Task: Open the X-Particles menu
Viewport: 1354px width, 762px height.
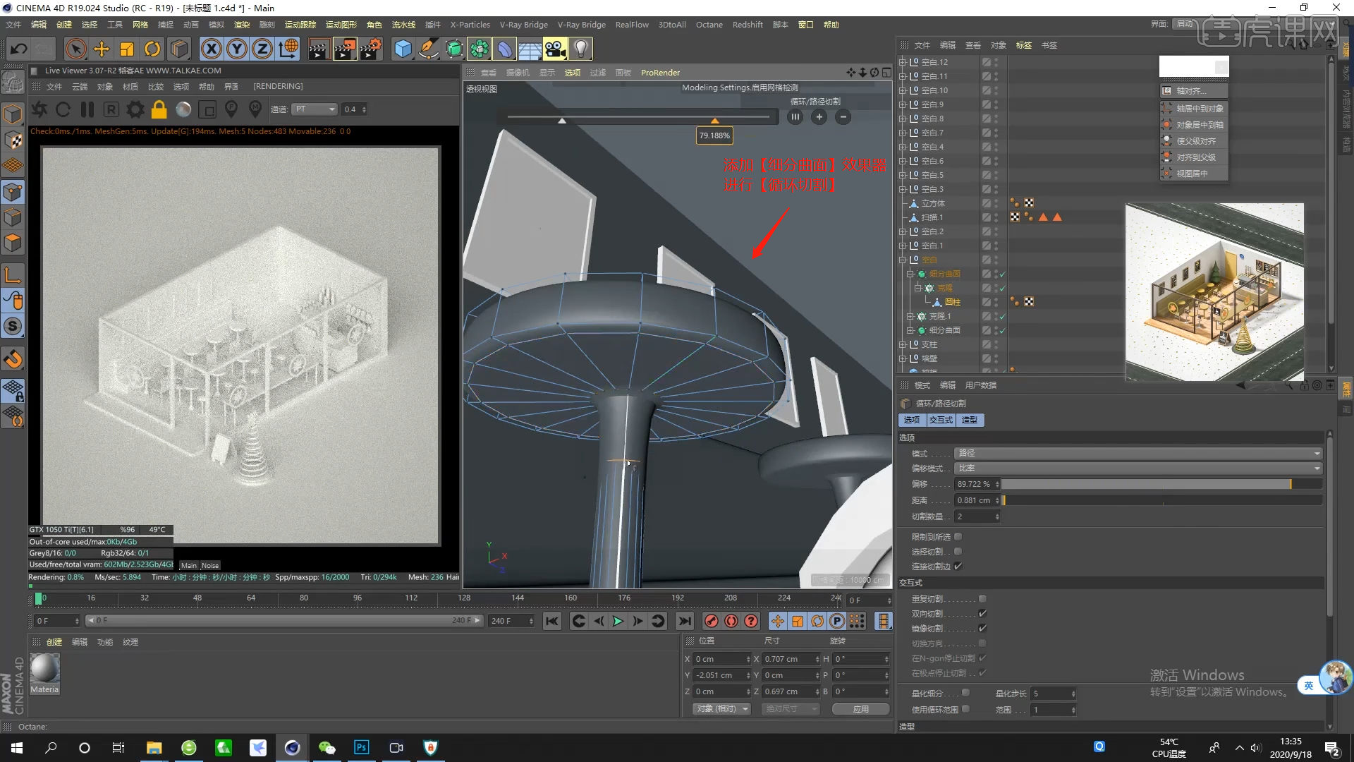Action: pyautogui.click(x=470, y=25)
